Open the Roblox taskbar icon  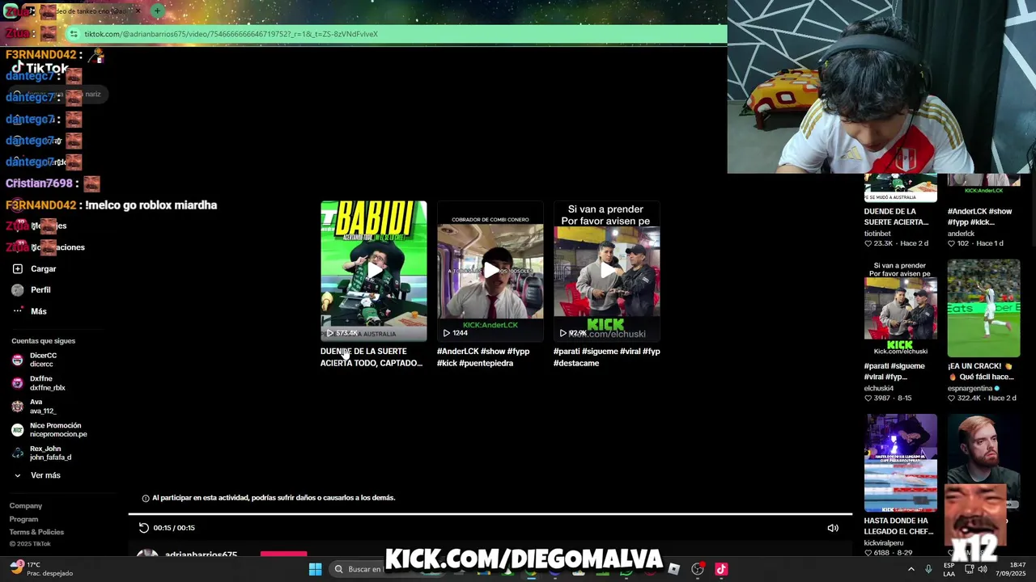click(x=673, y=569)
